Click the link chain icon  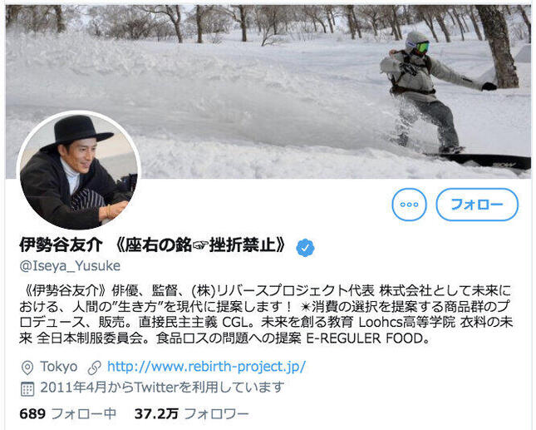[x=95, y=368]
